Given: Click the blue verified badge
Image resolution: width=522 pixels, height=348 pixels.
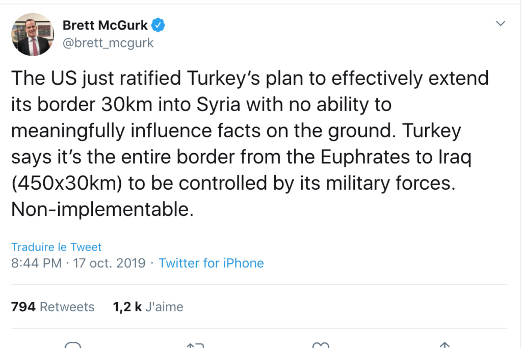Looking at the screenshot, I should click(158, 25).
